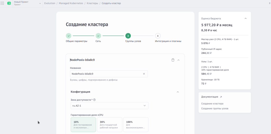271x134 pixels.
Task: Collapse the Оценка бюджета panel
Action: pos(246,19)
